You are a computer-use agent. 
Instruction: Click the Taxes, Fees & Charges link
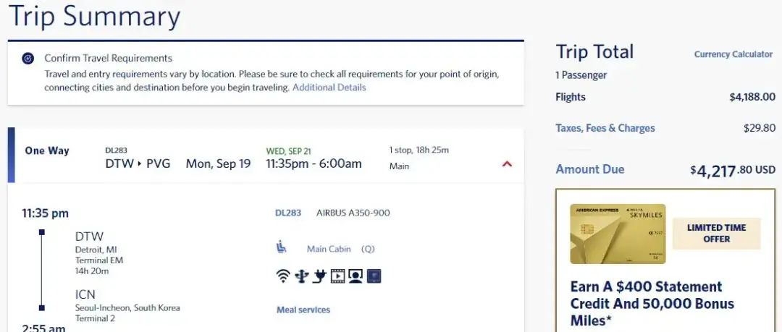[605, 128]
